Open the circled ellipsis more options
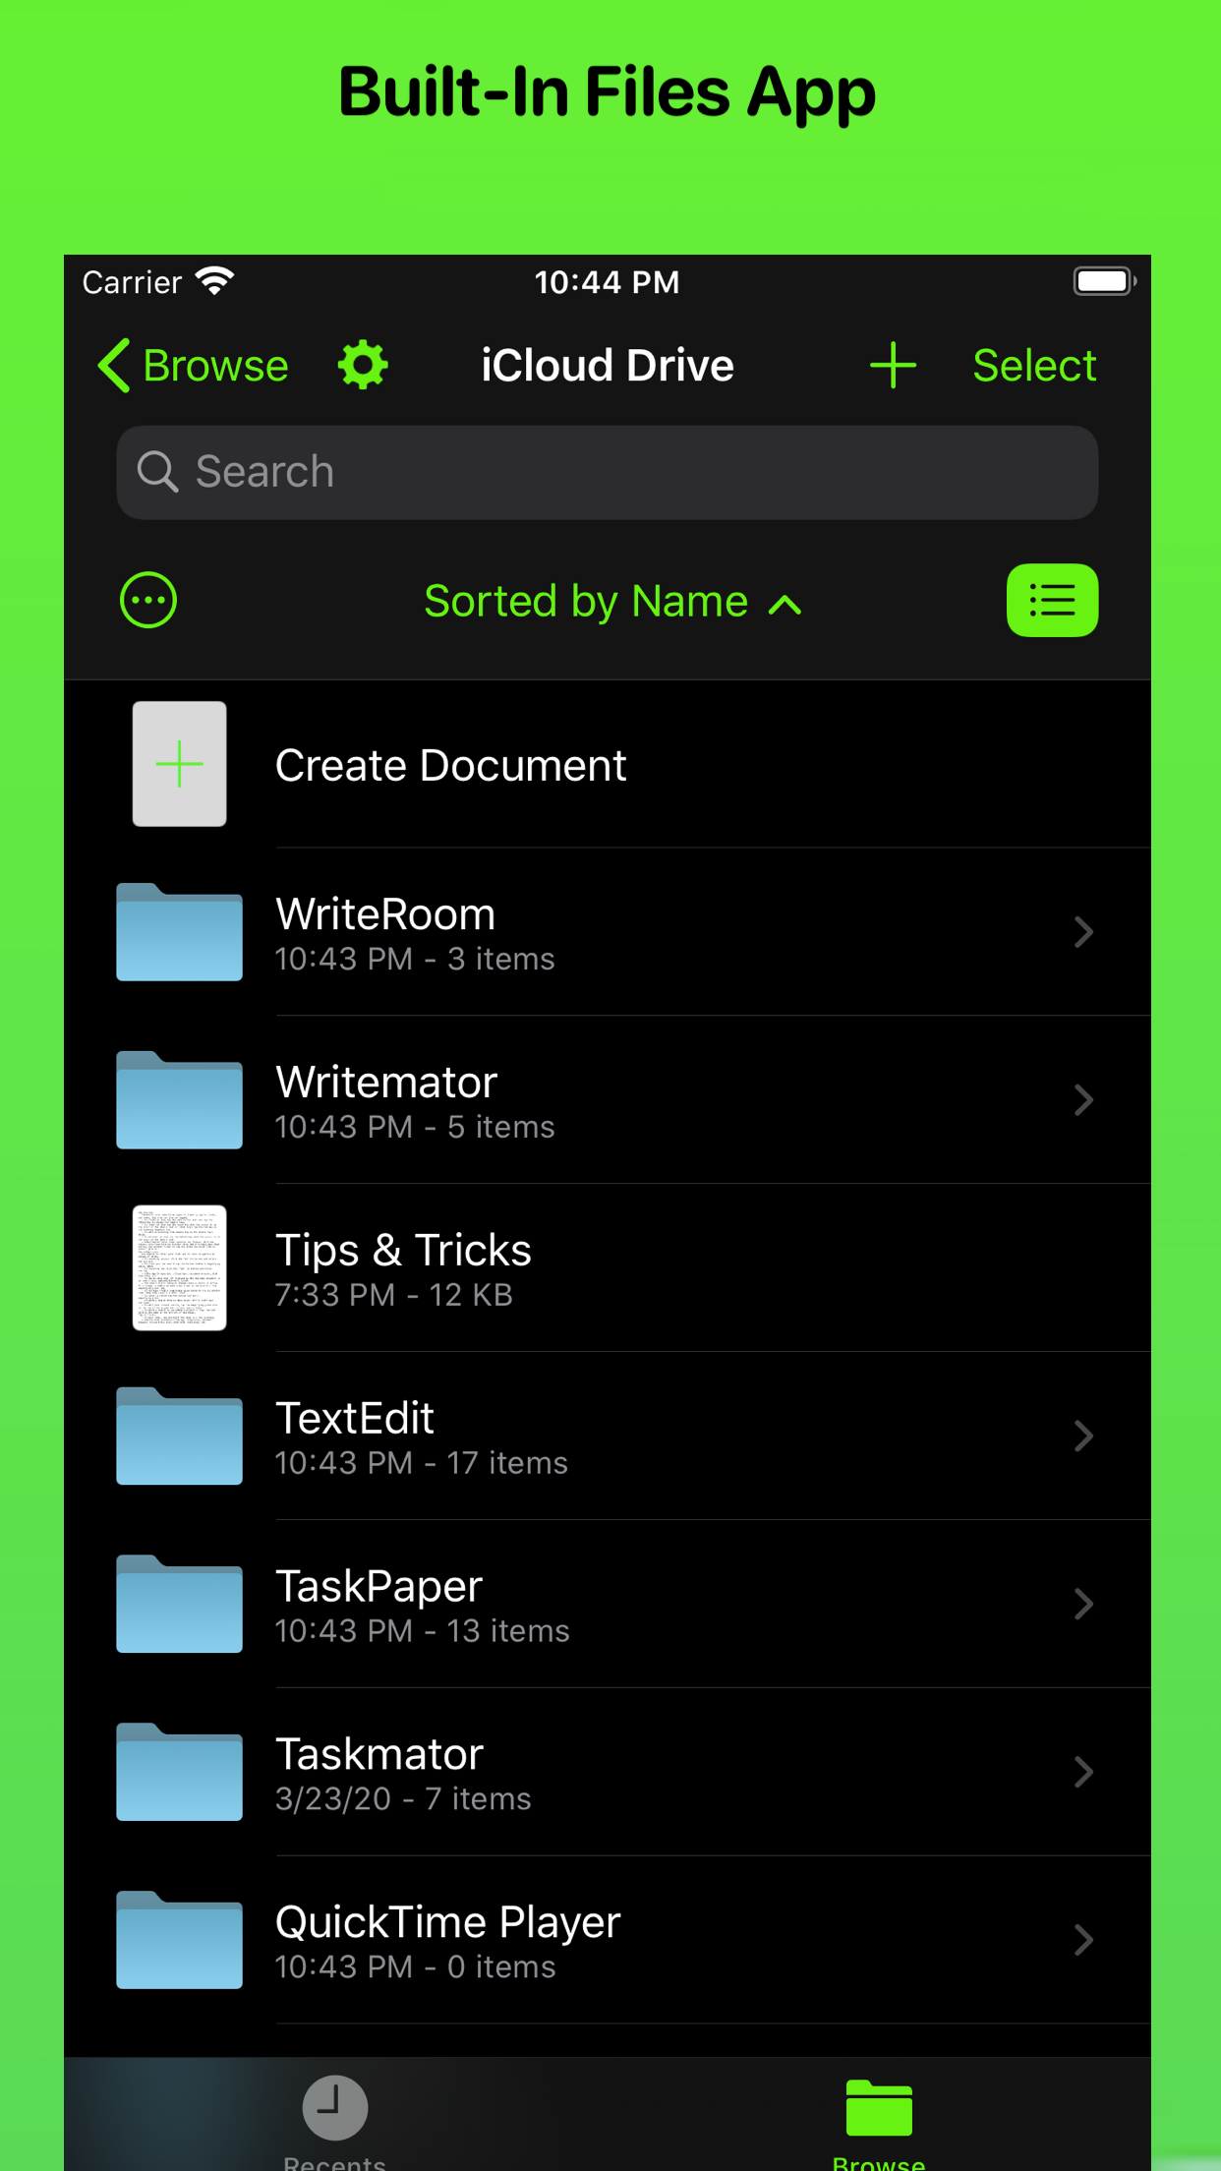Image resolution: width=1221 pixels, height=2171 pixels. pos(148,600)
